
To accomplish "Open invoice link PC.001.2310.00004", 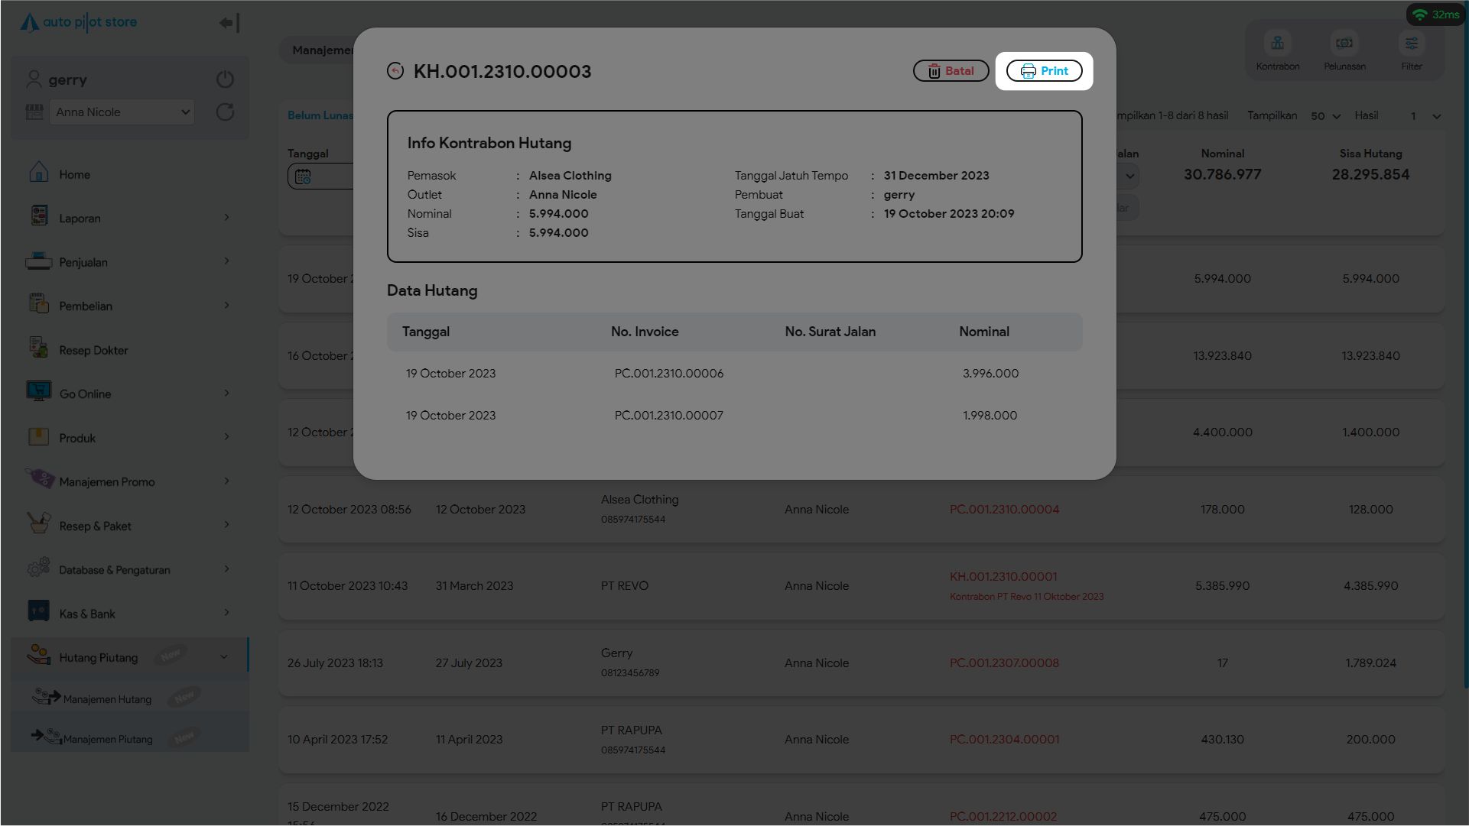I will [1004, 510].
